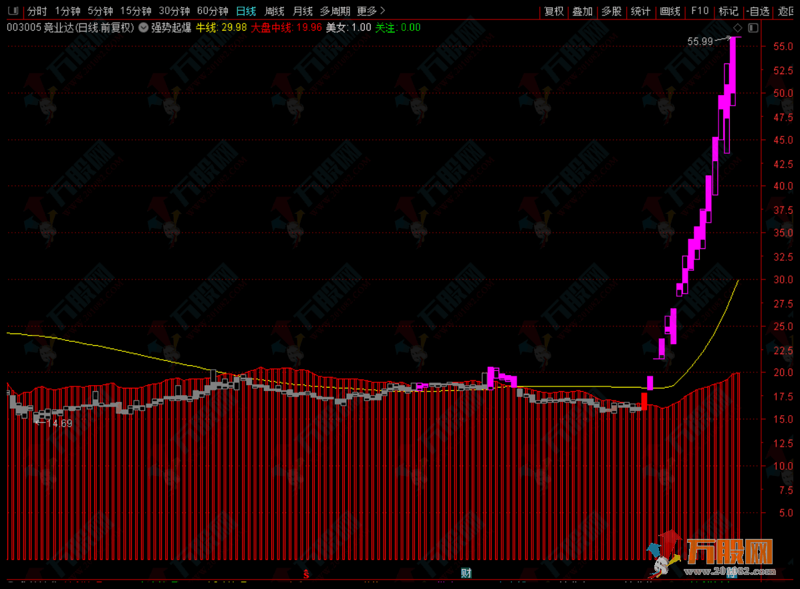Select the 15分钟 period tab
800x589 pixels.
(x=136, y=11)
